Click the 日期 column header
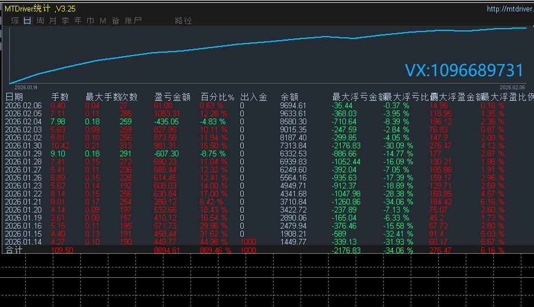This screenshot has height=307, width=534. [14, 97]
